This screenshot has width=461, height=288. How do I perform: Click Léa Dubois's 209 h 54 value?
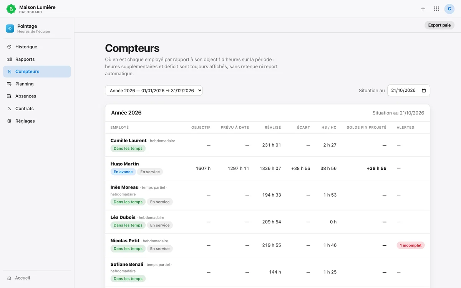pyautogui.click(x=272, y=222)
